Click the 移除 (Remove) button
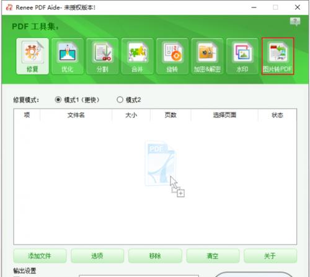 point(155,256)
